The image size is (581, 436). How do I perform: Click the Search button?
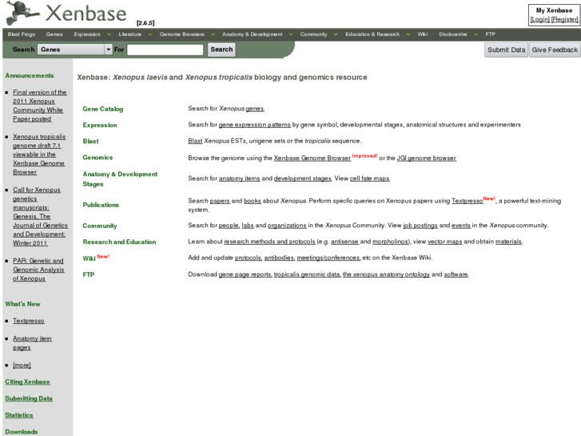(221, 50)
